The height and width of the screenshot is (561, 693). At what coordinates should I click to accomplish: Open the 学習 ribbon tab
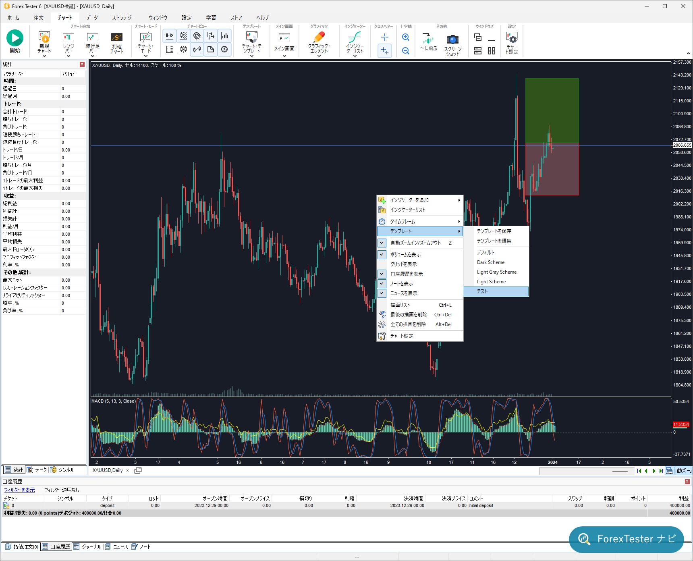[211, 18]
